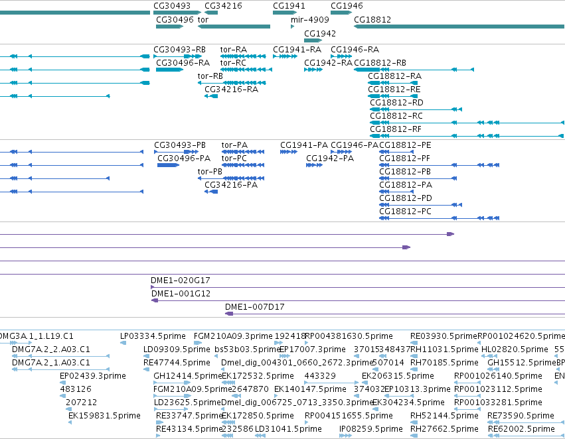Click the tor gene label
565x439 pixels.
[203, 19]
